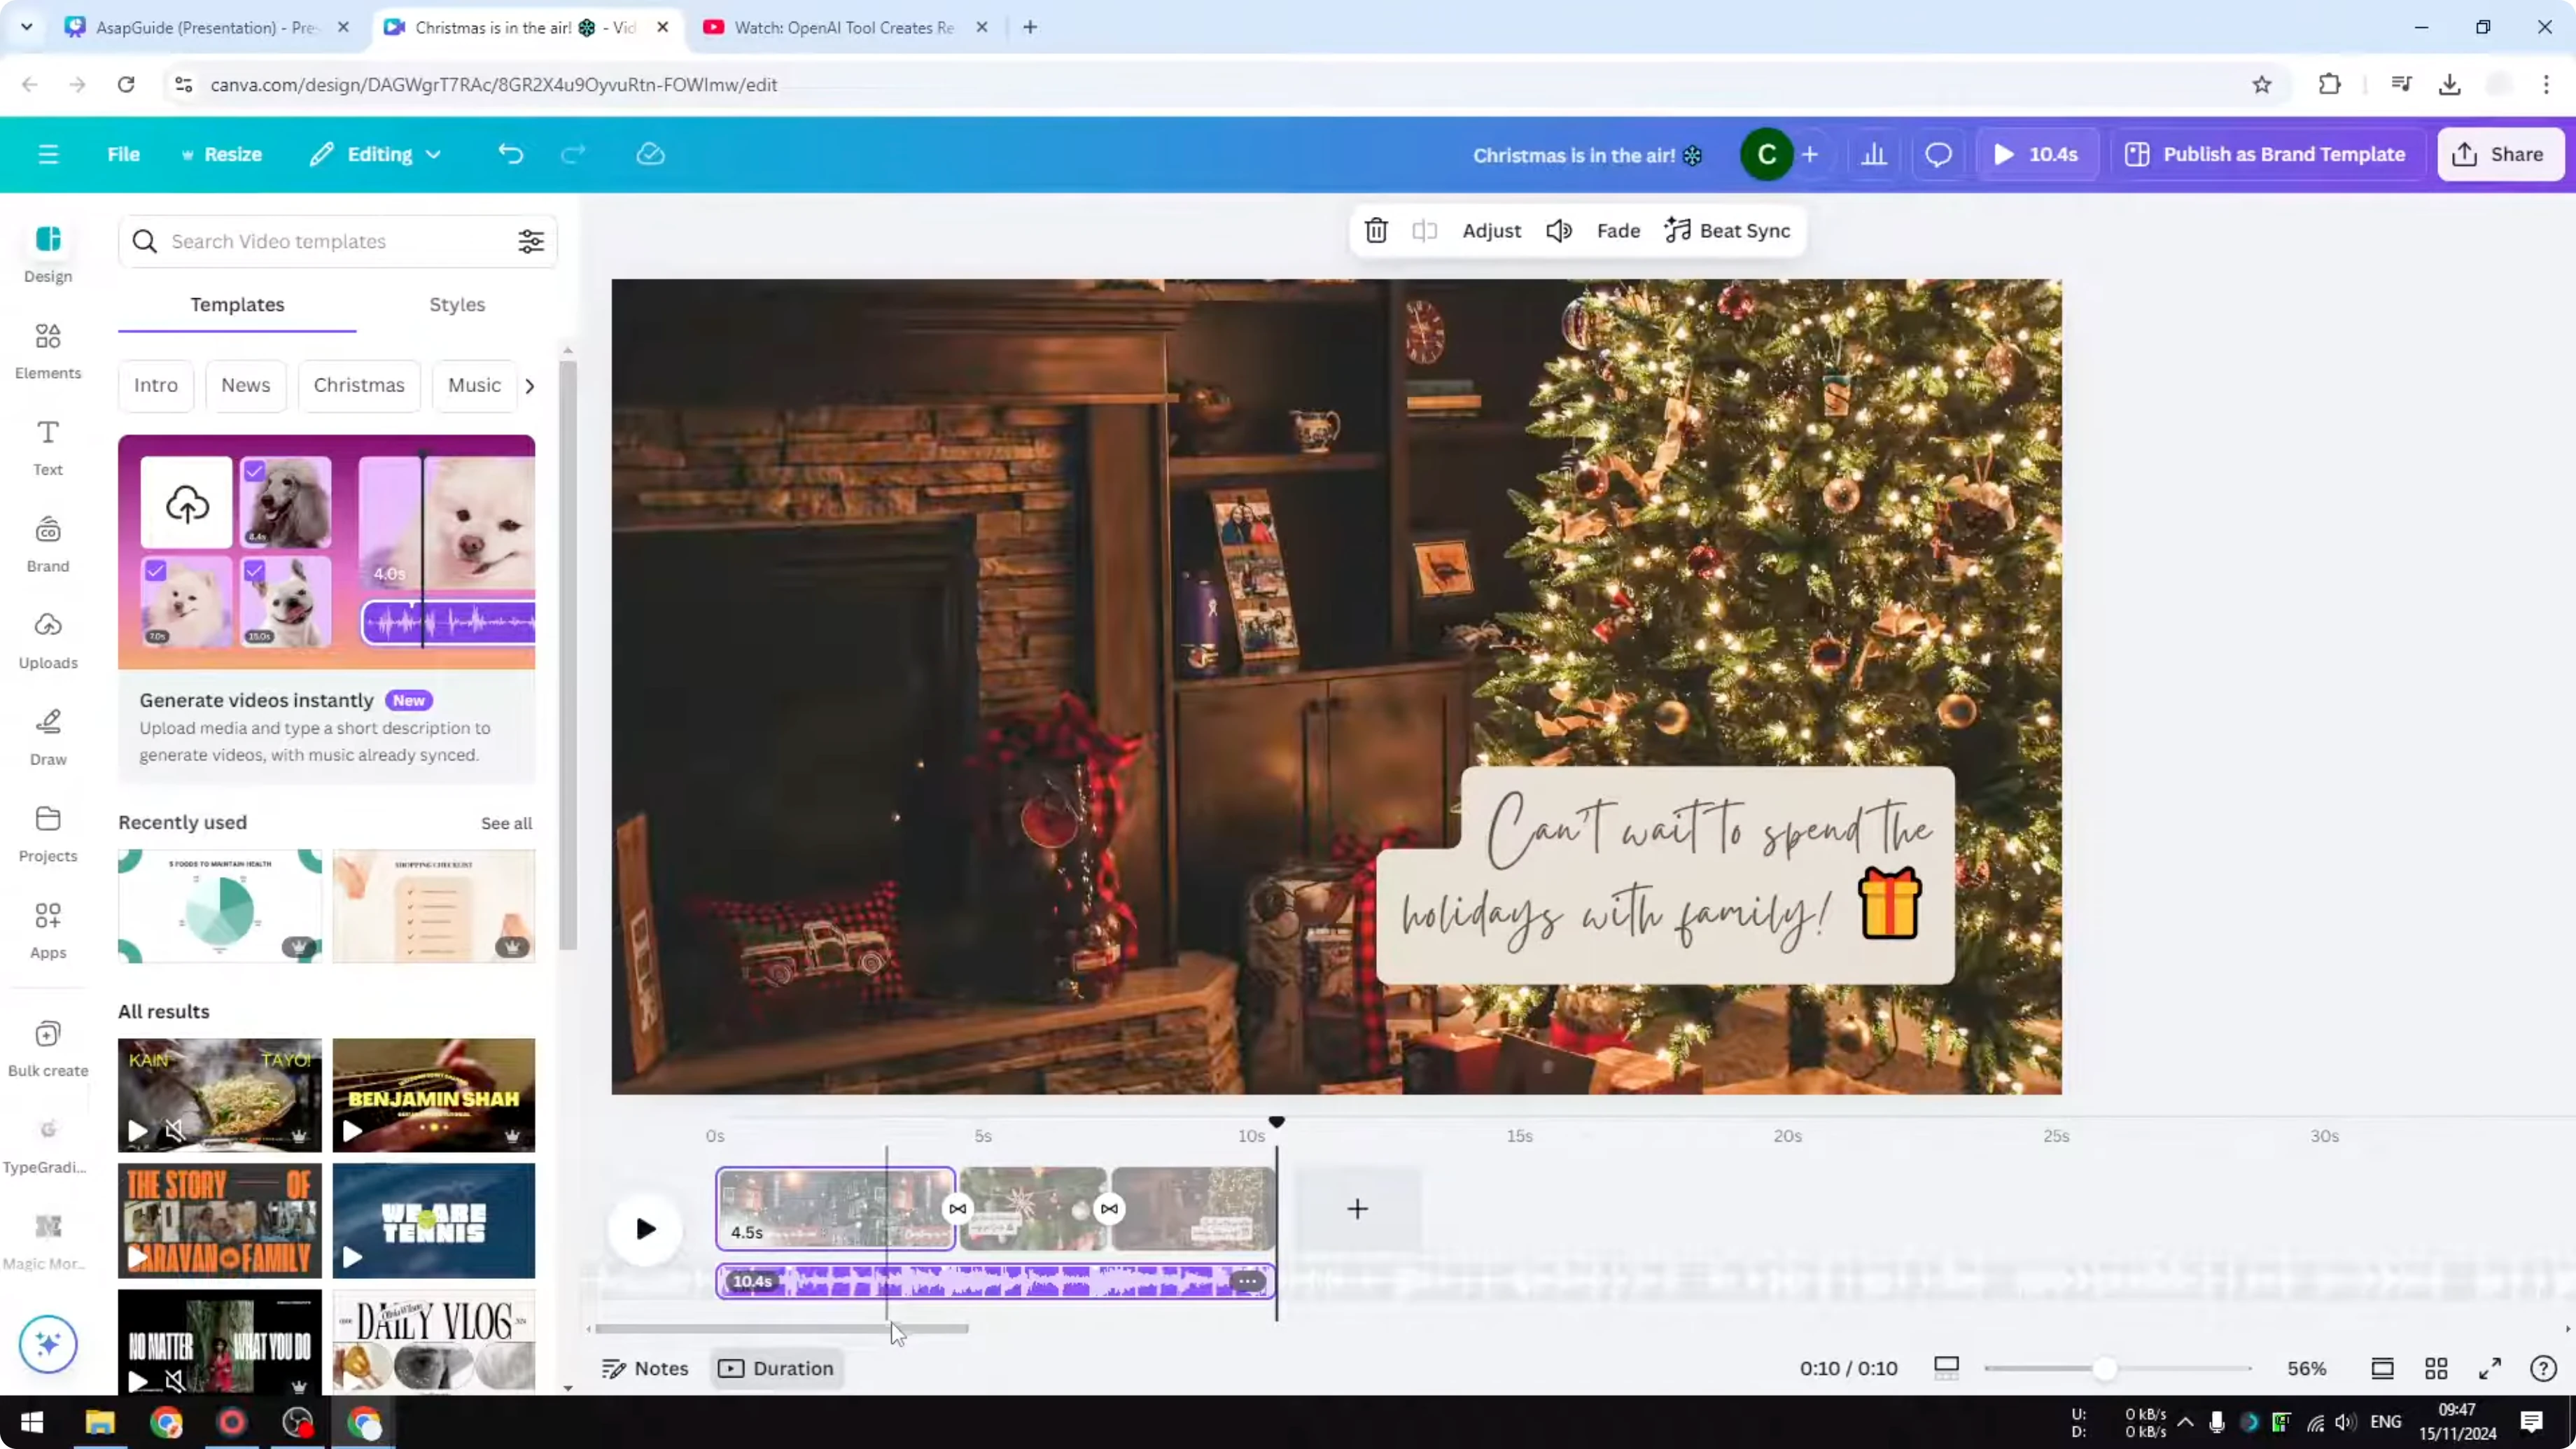Screen dimensions: 2576x1449
Task: Open Beat Sync options
Action: [x=1728, y=230]
